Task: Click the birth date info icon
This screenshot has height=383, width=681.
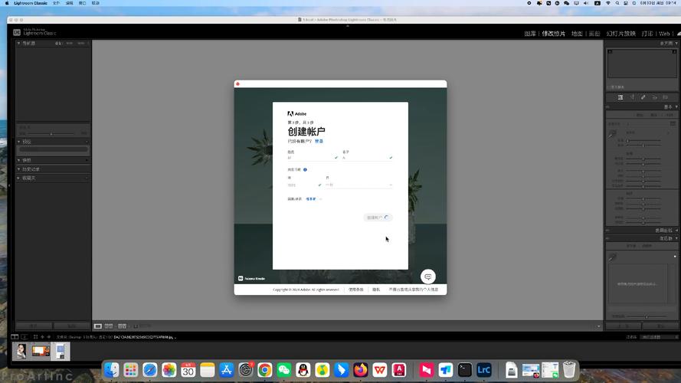Action: point(305,169)
